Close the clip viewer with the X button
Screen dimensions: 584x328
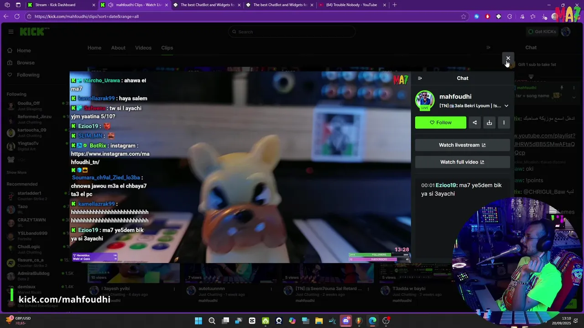pos(508,58)
